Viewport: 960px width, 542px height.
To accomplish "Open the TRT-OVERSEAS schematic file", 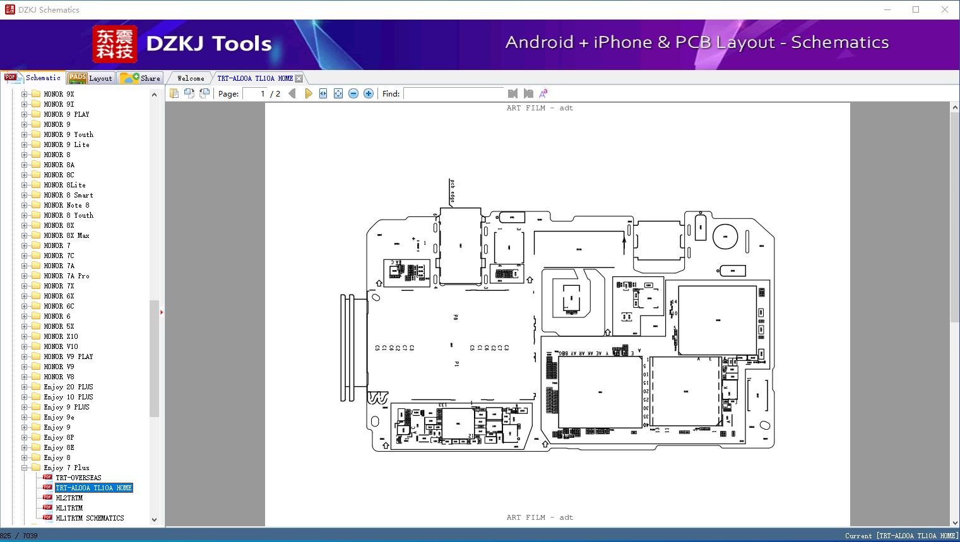I will click(78, 478).
